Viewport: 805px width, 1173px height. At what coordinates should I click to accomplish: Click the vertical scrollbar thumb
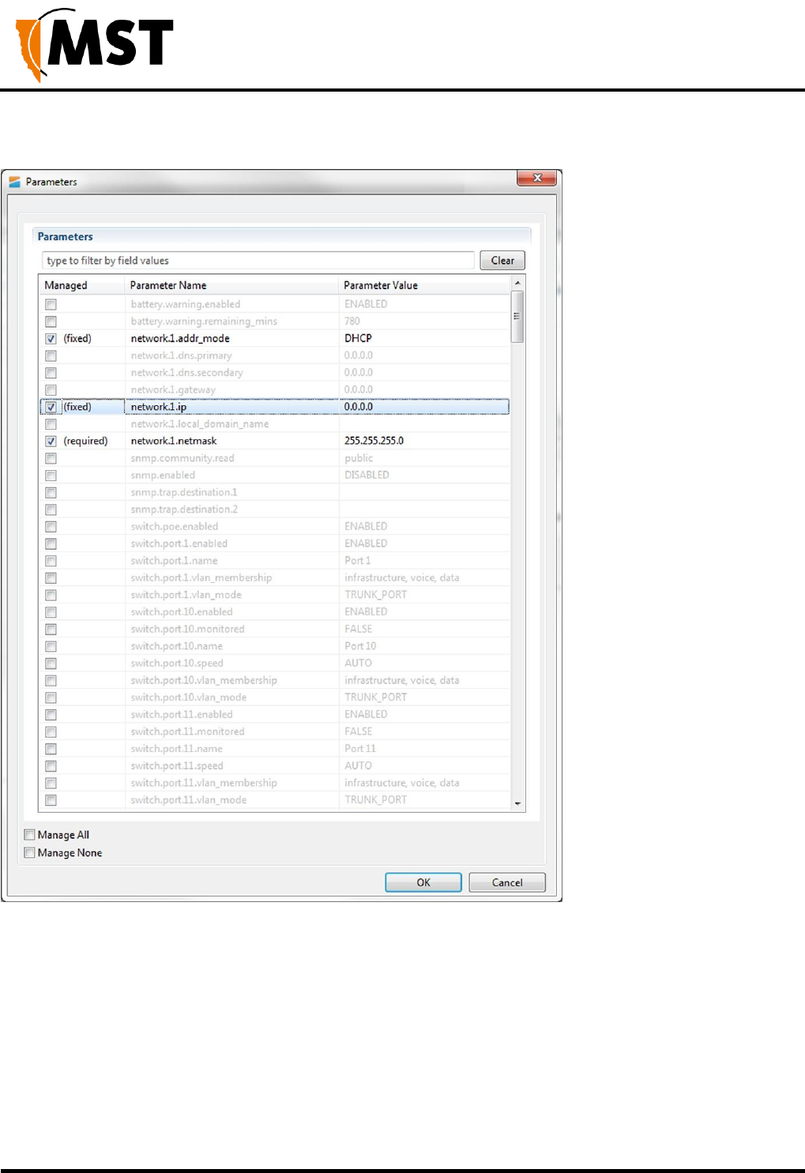pos(517,316)
